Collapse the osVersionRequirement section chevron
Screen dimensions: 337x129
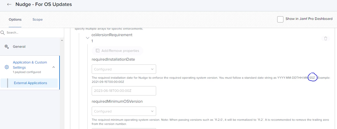pos(88,38)
